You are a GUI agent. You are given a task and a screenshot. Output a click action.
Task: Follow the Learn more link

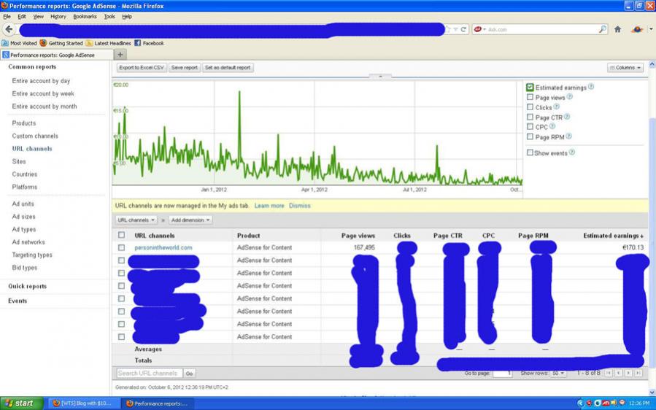[269, 206]
